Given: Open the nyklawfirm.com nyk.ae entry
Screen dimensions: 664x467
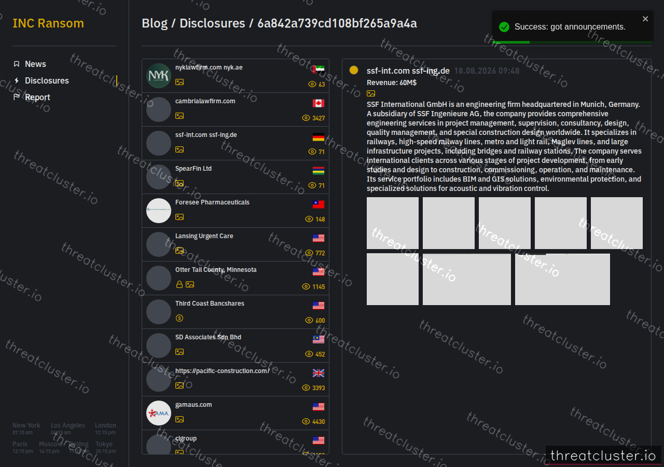Looking at the screenshot, I should [236, 76].
